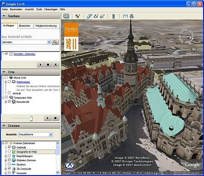Click the Ebenen list scroll down arrow

coord(57,172)
